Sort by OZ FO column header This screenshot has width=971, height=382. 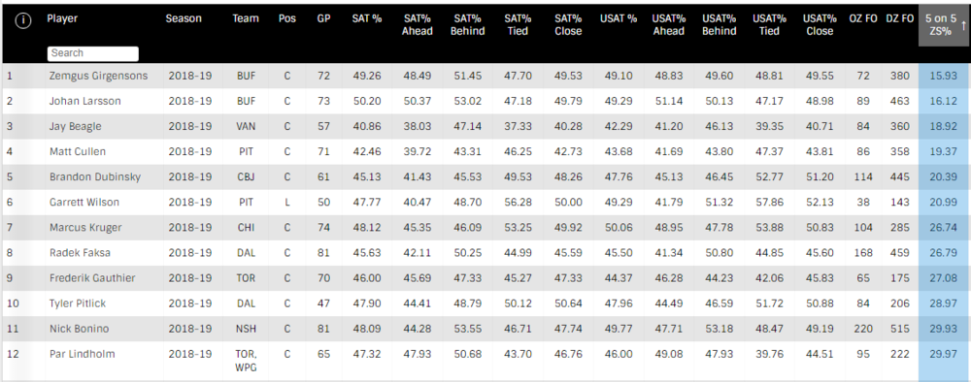pyautogui.click(x=862, y=18)
